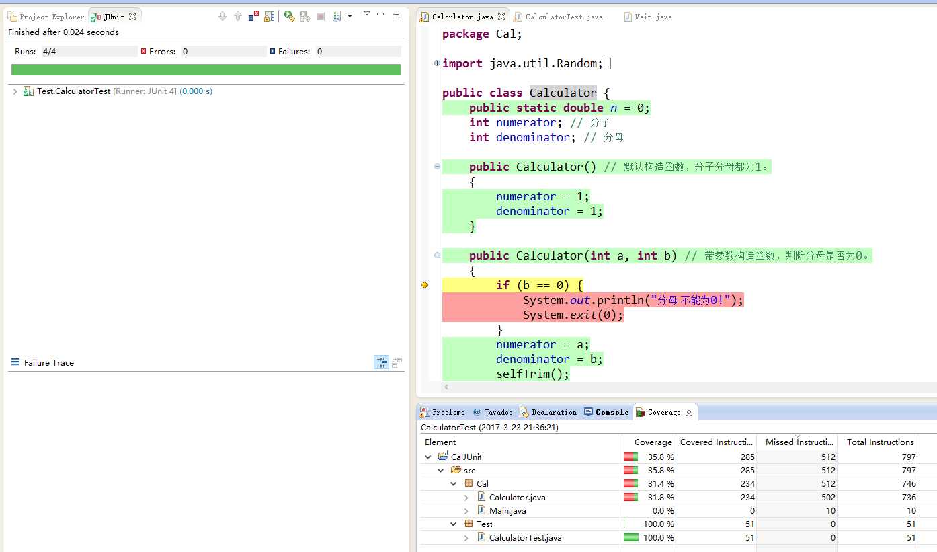Viewport: 937px width, 552px height.
Task: Click the selfTrim() call line
Action: [x=532, y=374]
